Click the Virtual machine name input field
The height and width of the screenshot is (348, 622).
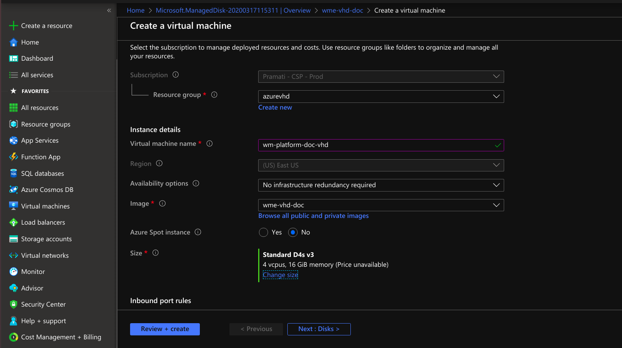click(x=376, y=145)
